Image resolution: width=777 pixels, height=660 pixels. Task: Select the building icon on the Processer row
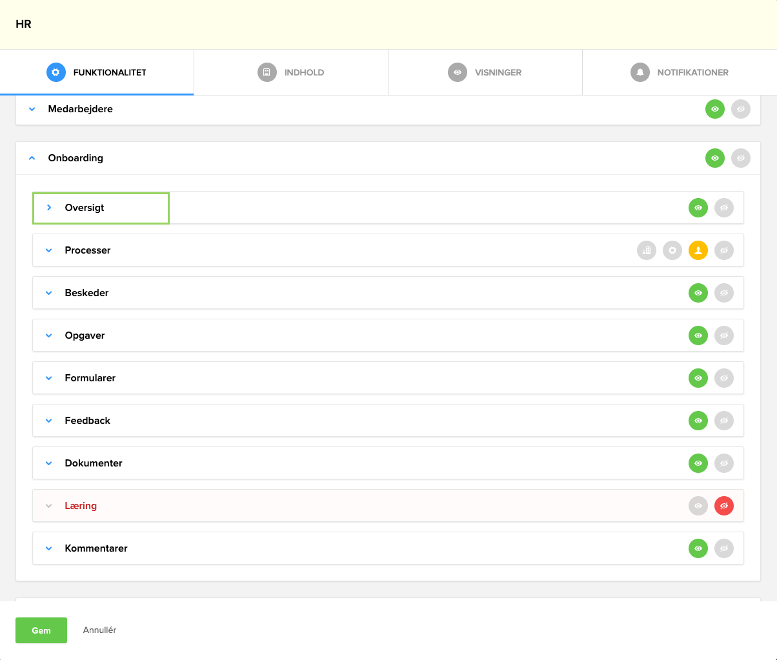click(646, 250)
